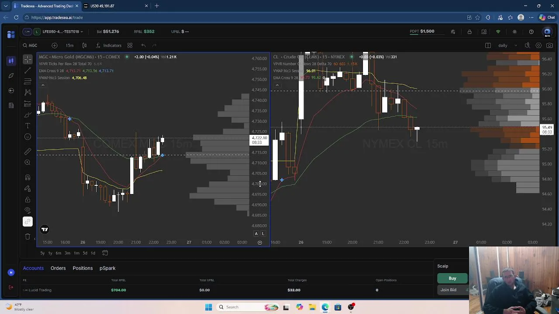Toggle hide all drawings eye icon
The width and height of the screenshot is (559, 314).
(28, 211)
